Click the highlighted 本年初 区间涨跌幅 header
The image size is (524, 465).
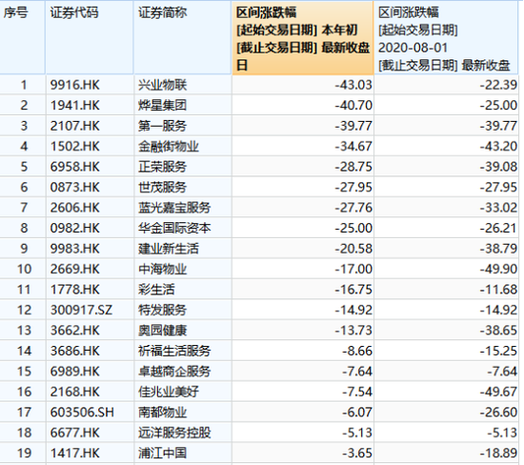[303, 38]
